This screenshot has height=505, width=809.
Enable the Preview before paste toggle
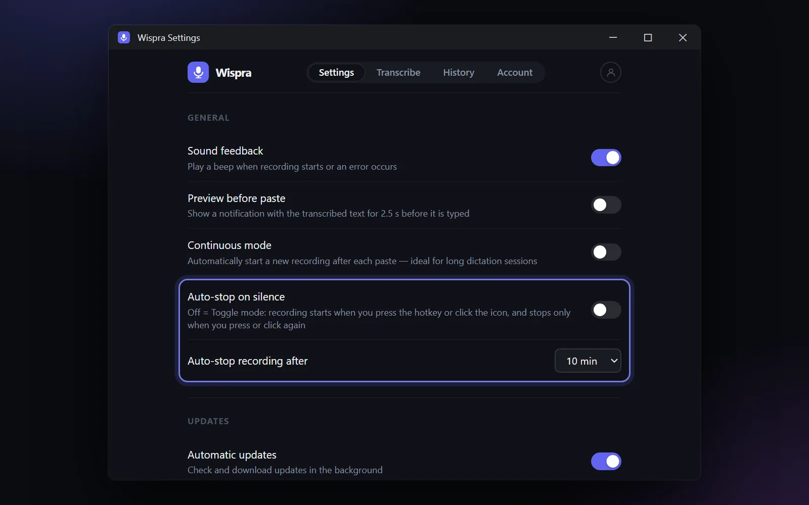pos(606,205)
